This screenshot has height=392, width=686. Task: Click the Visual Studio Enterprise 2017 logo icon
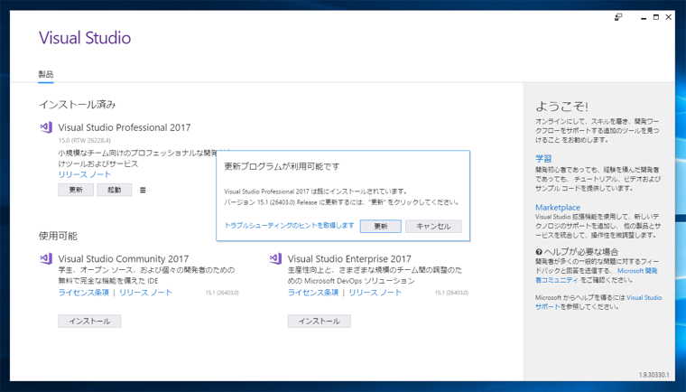(275, 258)
